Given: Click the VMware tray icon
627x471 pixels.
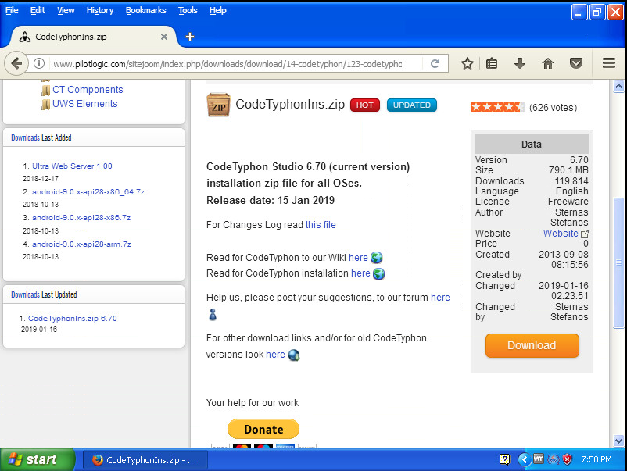Looking at the screenshot, I should [x=538, y=459].
